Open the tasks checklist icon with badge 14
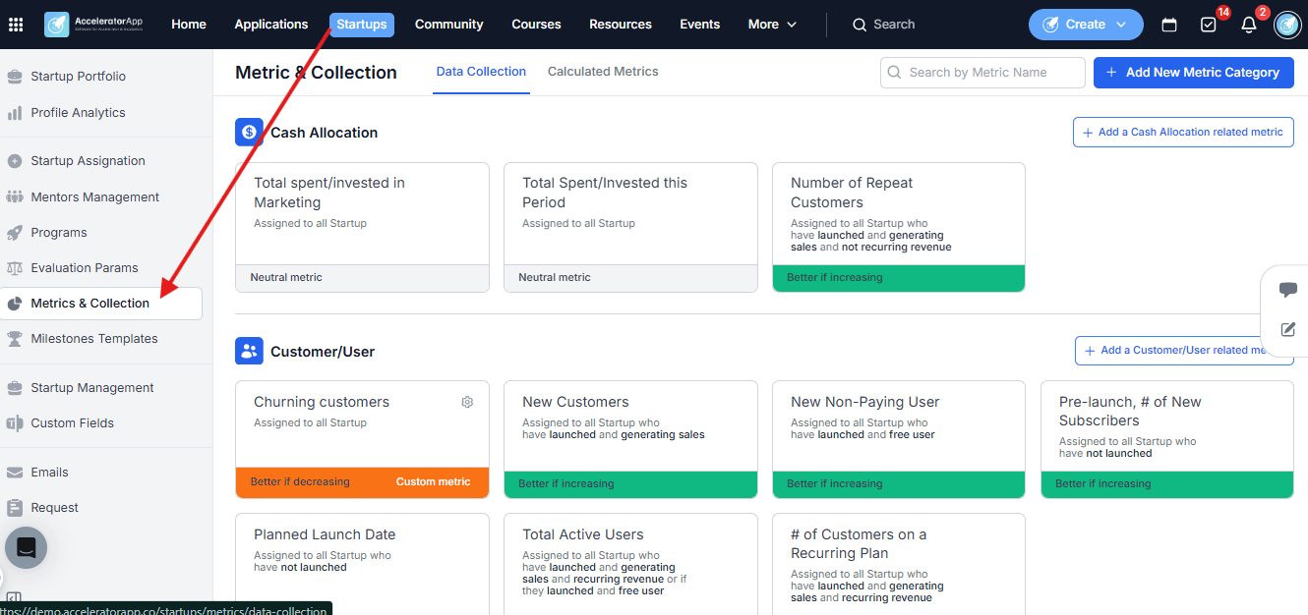Image resolution: width=1308 pixels, height=615 pixels. click(x=1209, y=25)
